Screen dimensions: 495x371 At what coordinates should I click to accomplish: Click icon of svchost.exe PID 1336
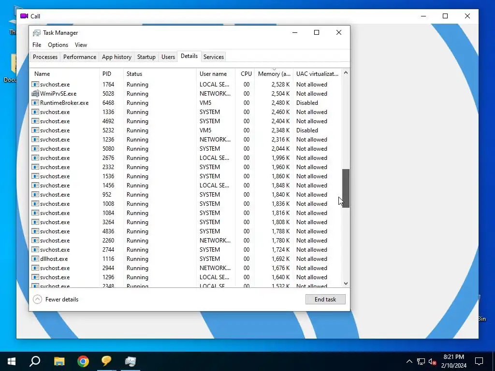coord(35,112)
